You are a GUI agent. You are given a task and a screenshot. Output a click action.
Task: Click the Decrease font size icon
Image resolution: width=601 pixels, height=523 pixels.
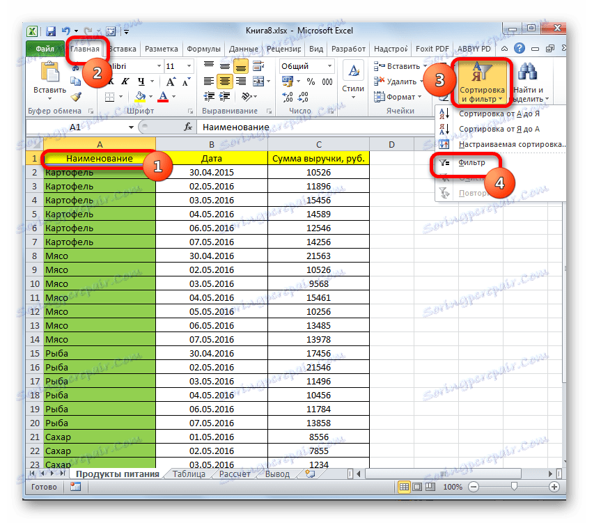pyautogui.click(x=186, y=81)
